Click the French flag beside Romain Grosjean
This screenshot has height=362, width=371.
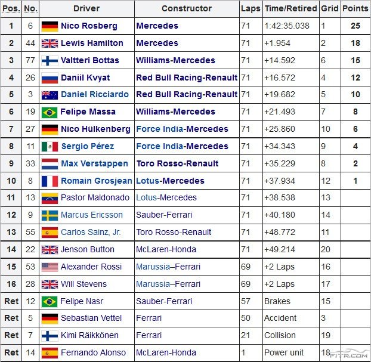point(50,181)
